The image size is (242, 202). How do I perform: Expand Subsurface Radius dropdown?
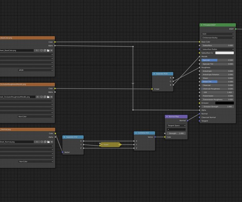click(218, 49)
